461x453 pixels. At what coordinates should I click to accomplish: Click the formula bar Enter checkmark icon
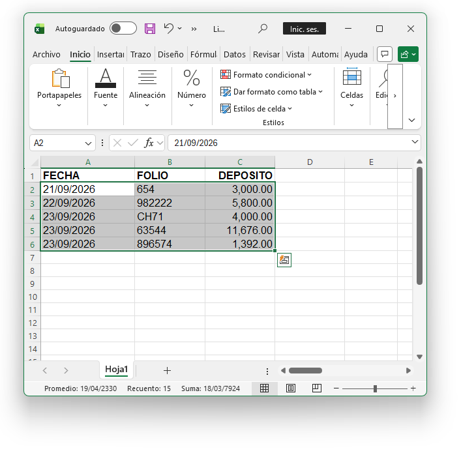[x=133, y=143]
